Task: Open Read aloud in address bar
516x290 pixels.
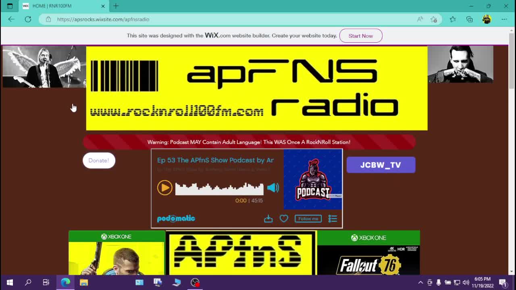Action: click(x=420, y=19)
